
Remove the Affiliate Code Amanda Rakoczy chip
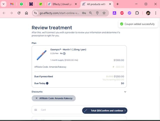tap(36, 98)
